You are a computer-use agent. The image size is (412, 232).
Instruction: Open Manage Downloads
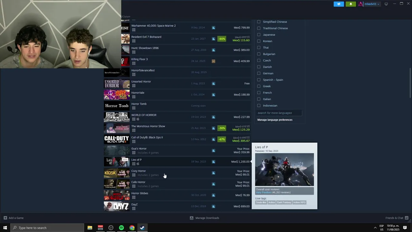204,218
